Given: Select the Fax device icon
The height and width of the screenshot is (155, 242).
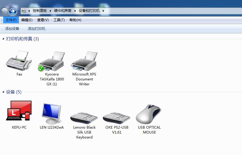Looking at the screenshot, I should coord(19,61).
